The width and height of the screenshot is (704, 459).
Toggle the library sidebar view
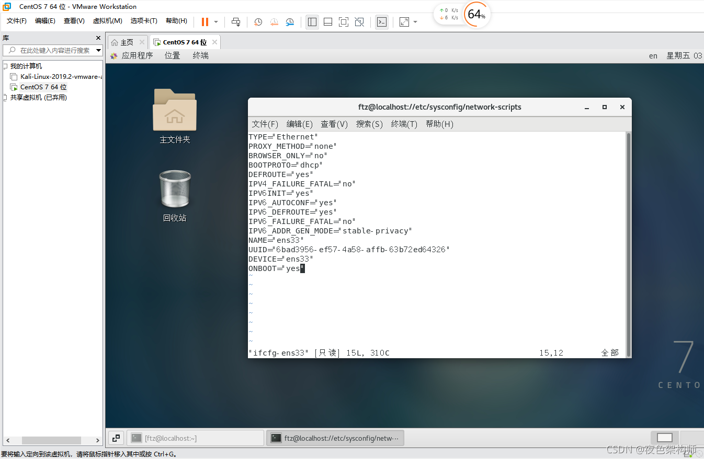click(312, 22)
